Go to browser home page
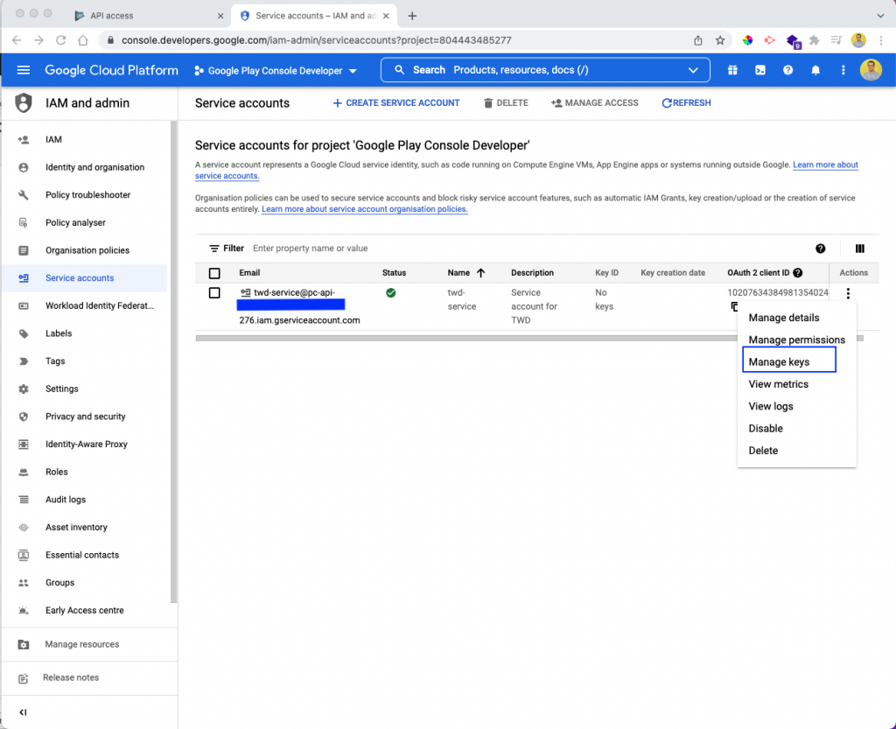 (83, 40)
